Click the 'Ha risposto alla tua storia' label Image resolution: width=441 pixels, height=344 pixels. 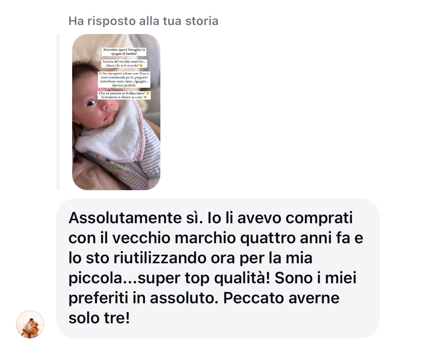coord(143,21)
